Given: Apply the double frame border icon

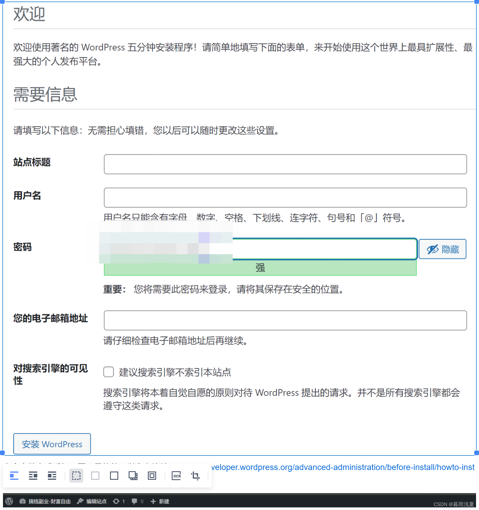Looking at the screenshot, I should pos(152,476).
